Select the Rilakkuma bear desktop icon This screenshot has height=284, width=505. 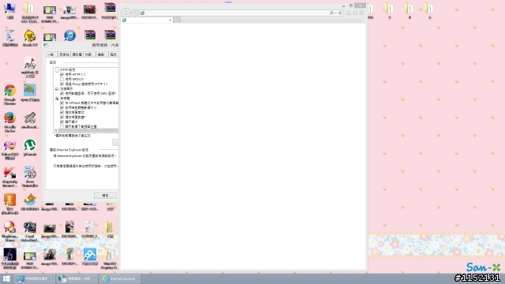coord(30,202)
